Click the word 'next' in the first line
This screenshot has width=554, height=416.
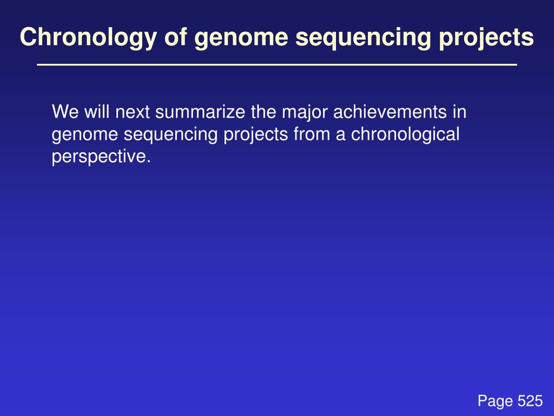pyautogui.click(x=133, y=113)
